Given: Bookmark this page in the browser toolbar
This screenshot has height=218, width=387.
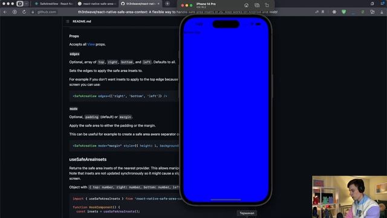Looking at the screenshot, I should (x=323, y=12).
